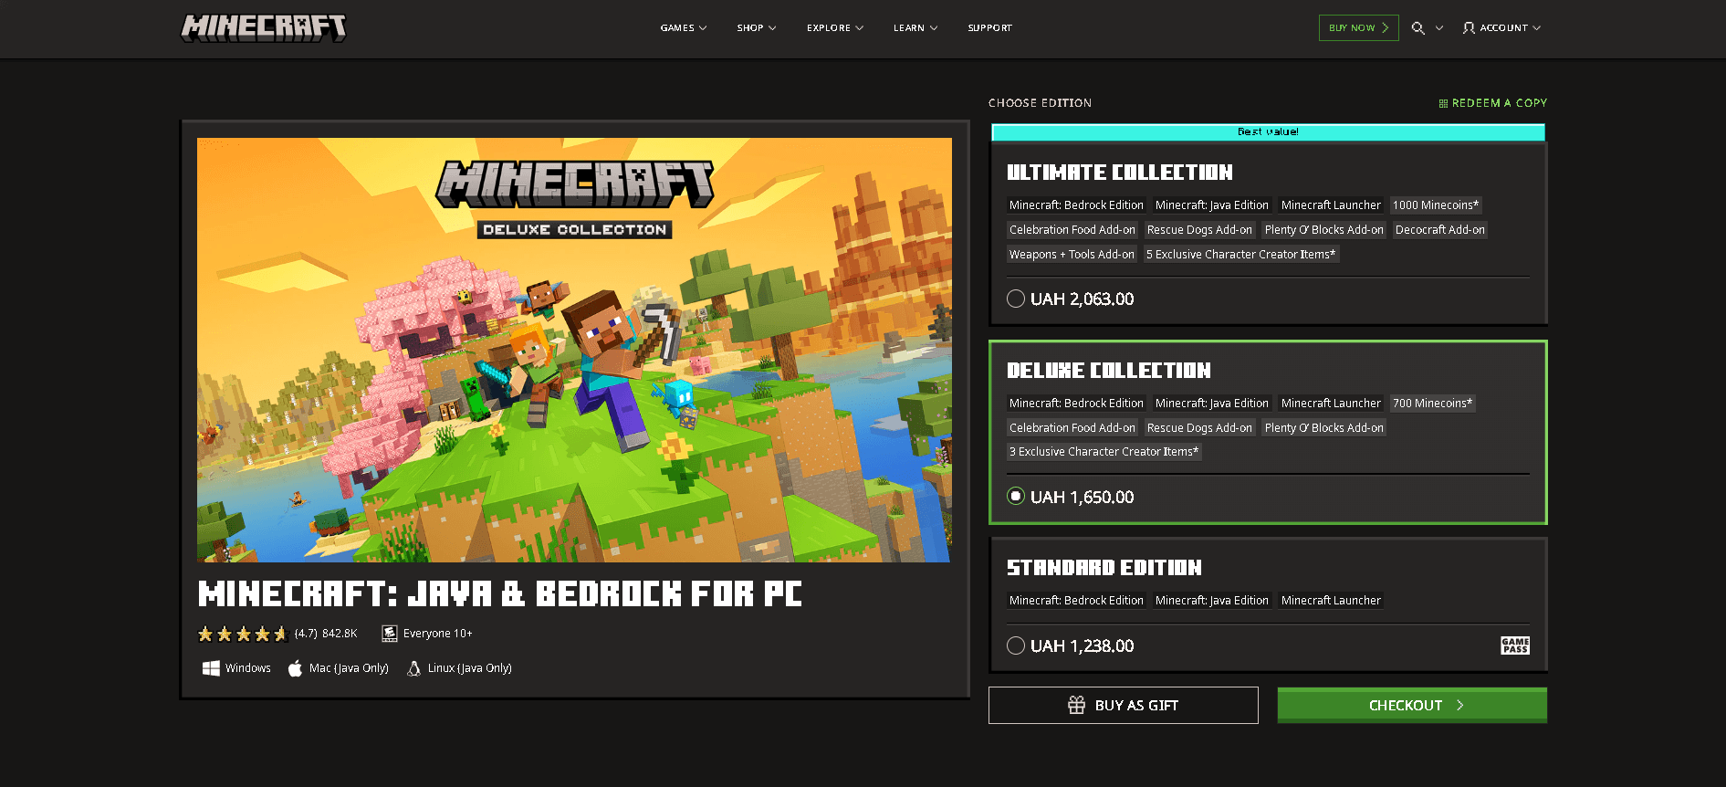Viewport: 1726px width, 787px height.
Task: Click the Deluxe Collection card title
Action: pos(1109,371)
